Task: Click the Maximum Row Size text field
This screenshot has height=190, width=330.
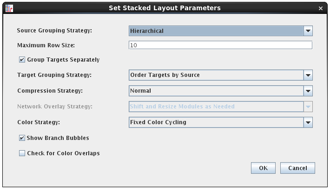Action: [220, 45]
